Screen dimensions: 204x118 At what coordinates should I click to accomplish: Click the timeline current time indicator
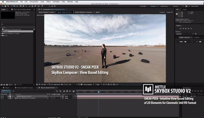pyautogui.click(x=99, y=92)
